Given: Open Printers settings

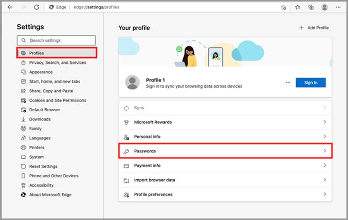Looking at the screenshot, I should pyautogui.click(x=37, y=148).
